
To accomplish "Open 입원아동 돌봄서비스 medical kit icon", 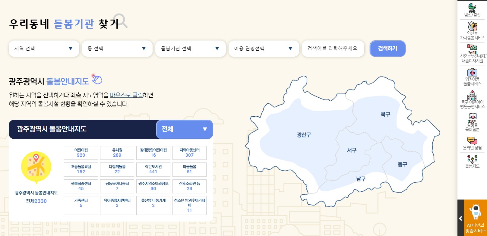I will 472,73.
